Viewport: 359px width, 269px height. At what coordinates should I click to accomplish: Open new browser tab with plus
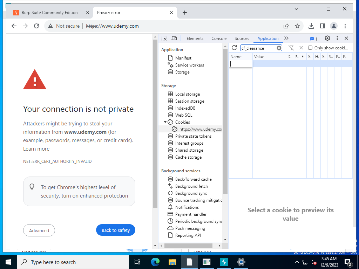185,13
